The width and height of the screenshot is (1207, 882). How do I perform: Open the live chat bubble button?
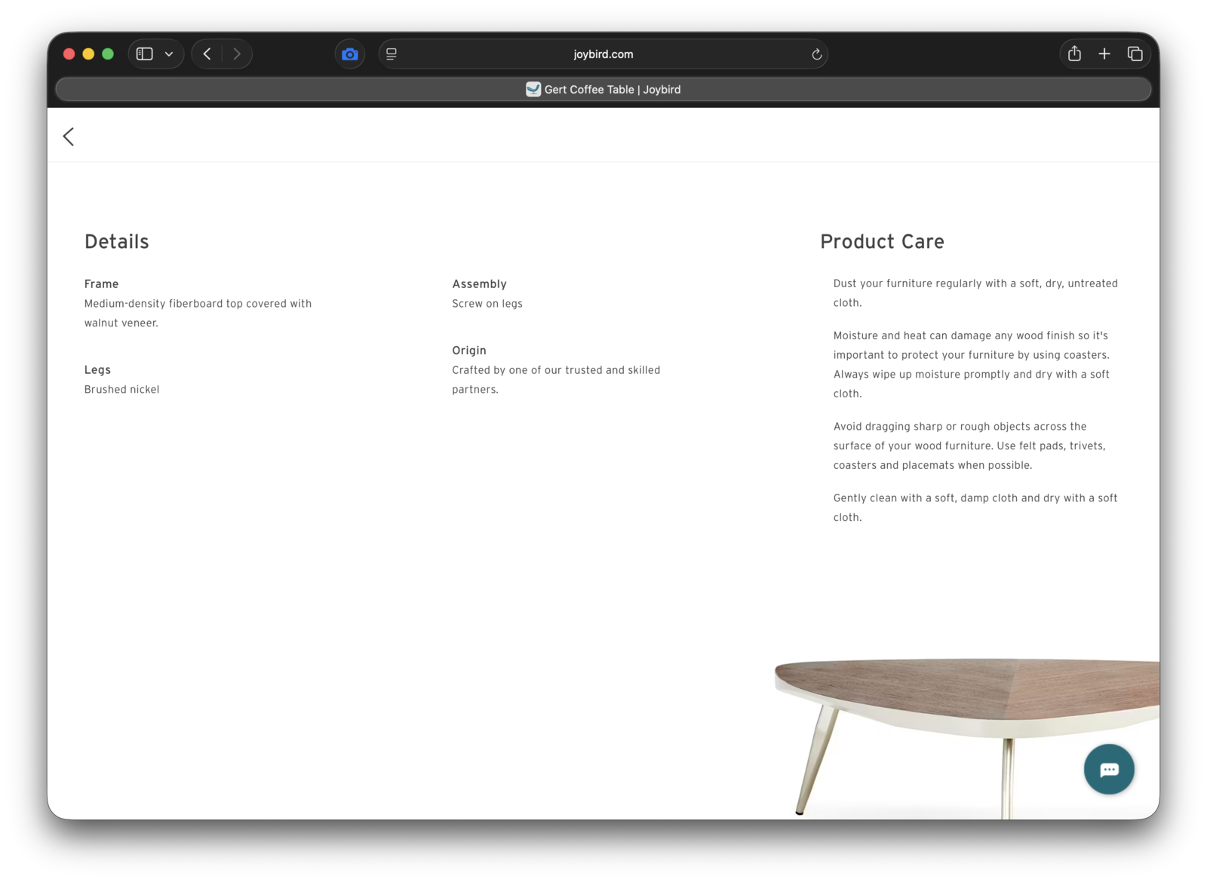1108,770
